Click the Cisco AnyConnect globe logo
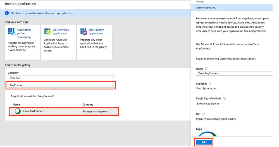The width and height of the screenshot is (279, 147). tap(18, 111)
